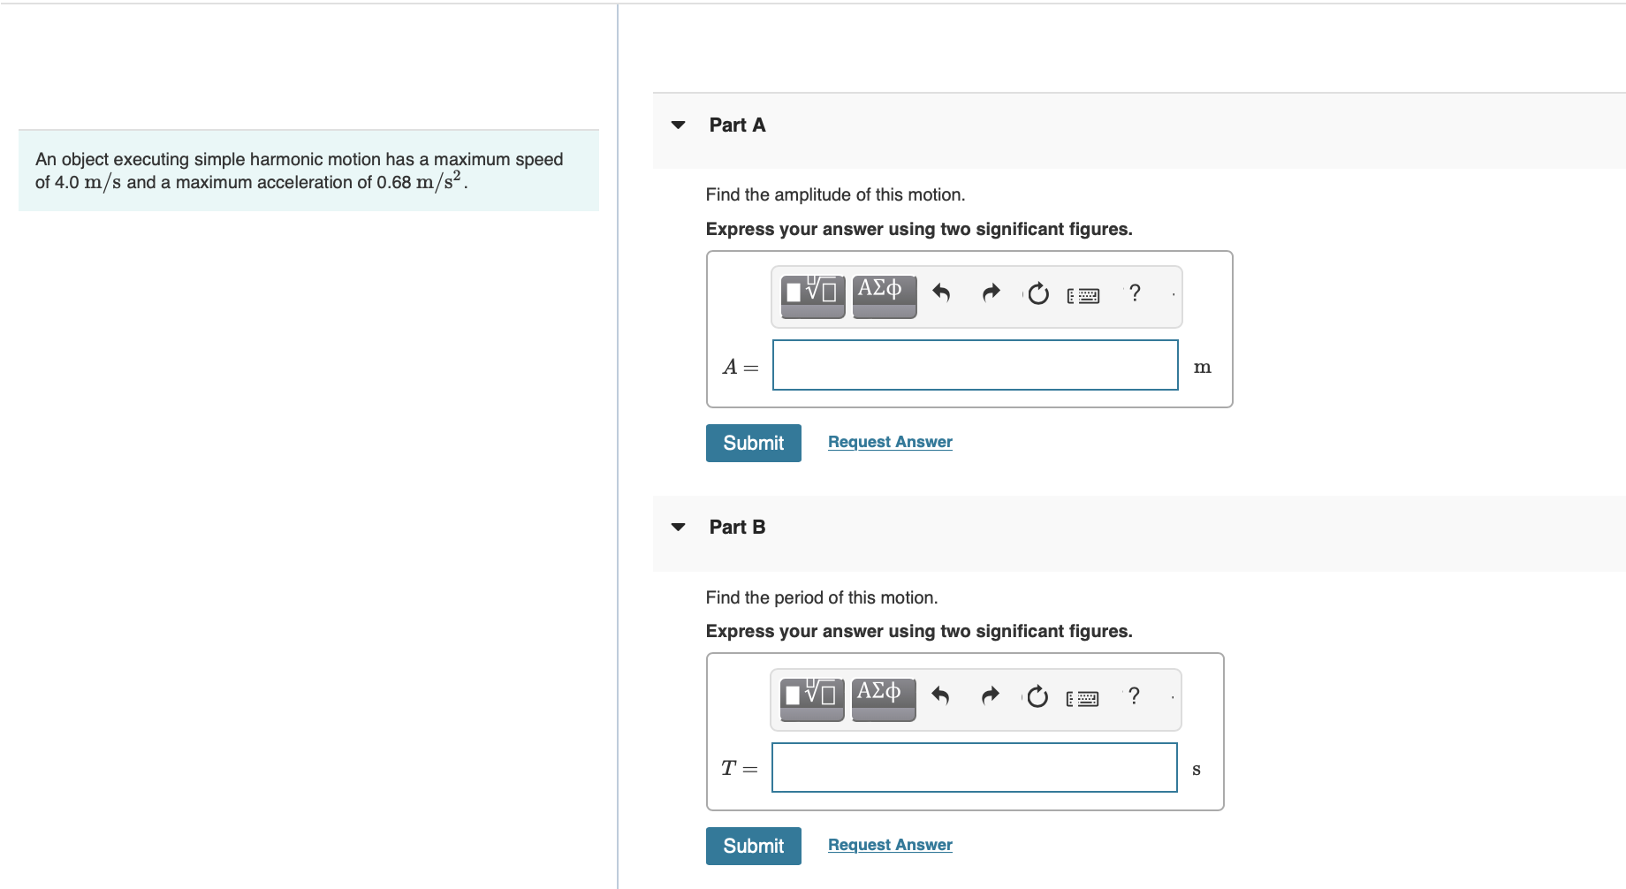Request Answer for Part A
This screenshot has height=889, width=1626.
tap(890, 442)
